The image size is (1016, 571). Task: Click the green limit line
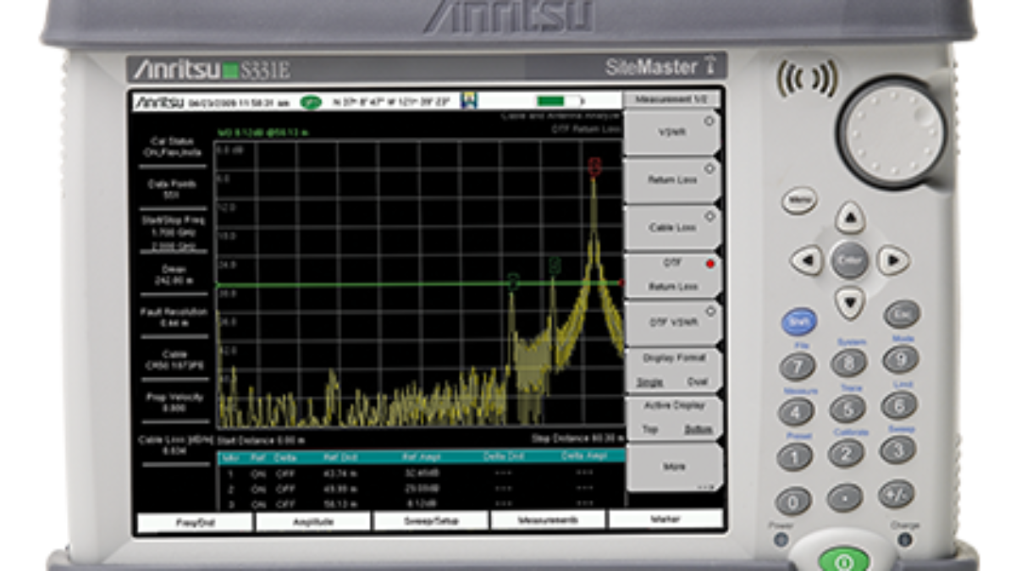pos(418,284)
